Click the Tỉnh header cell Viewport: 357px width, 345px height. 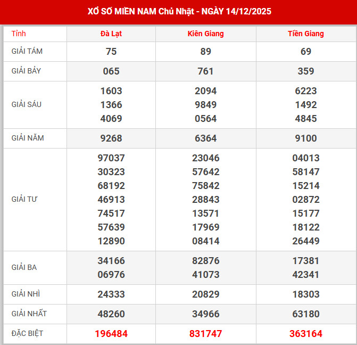tap(19, 34)
